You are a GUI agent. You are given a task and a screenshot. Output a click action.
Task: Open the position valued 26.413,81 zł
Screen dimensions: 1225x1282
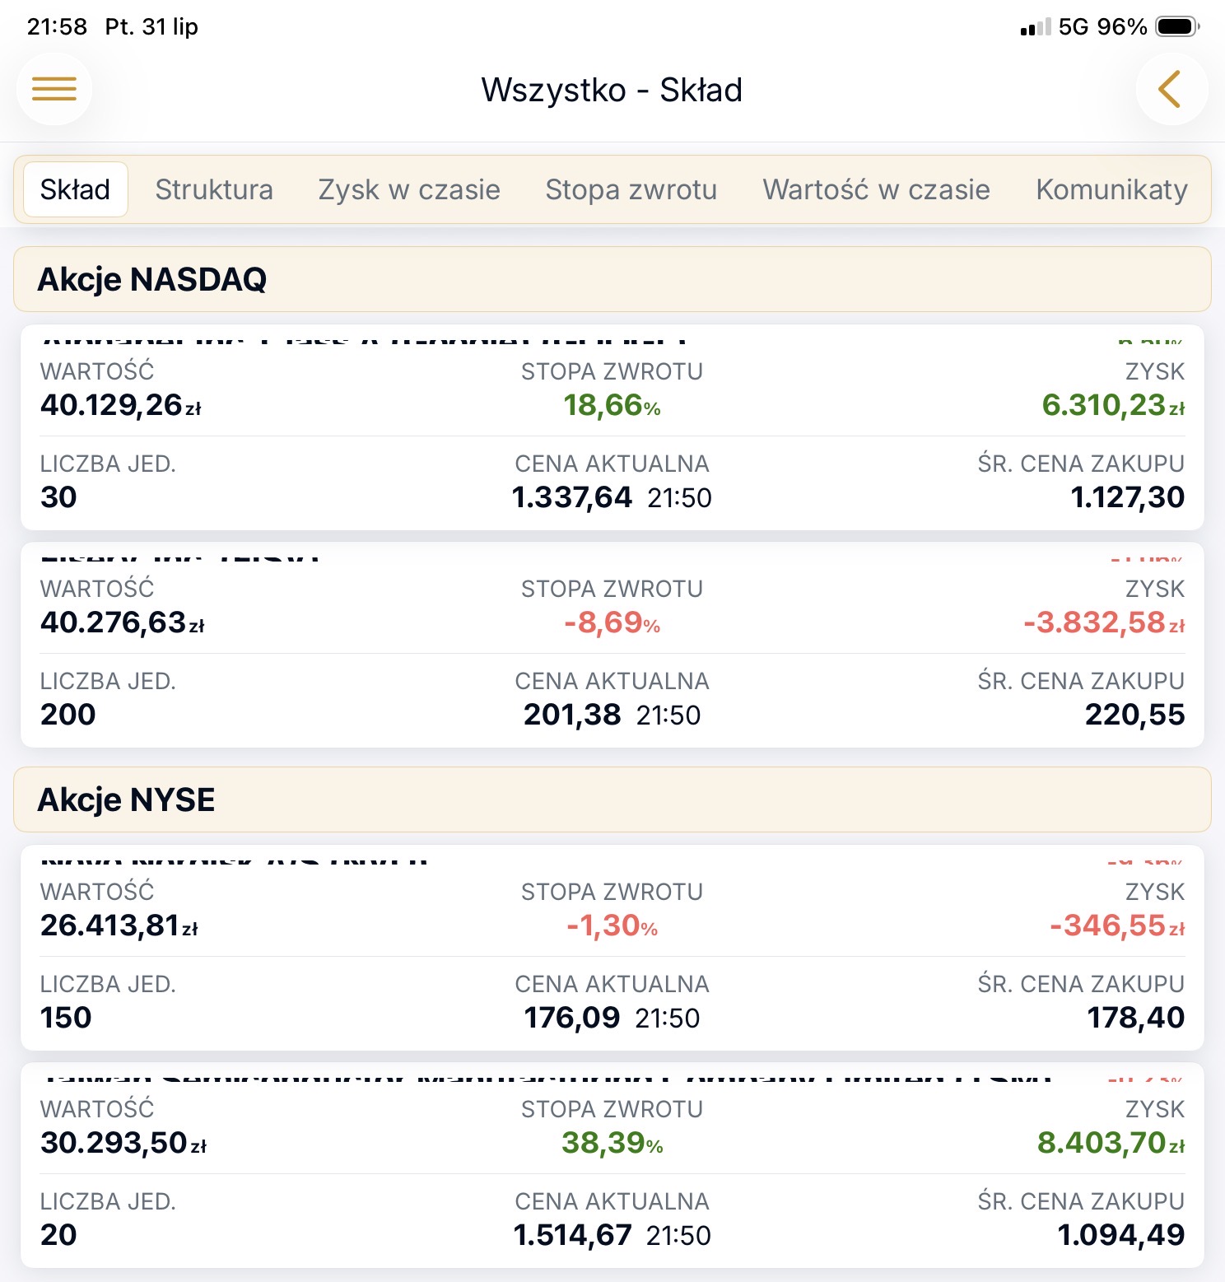(612, 948)
